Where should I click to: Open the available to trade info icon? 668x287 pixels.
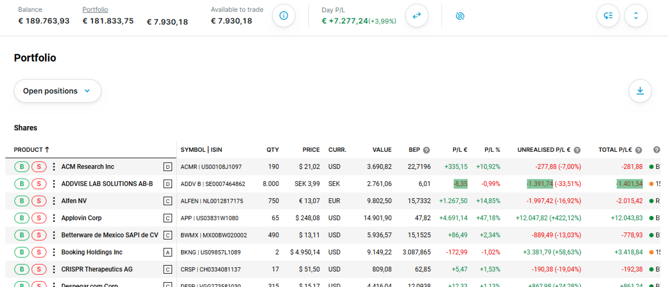click(x=284, y=16)
